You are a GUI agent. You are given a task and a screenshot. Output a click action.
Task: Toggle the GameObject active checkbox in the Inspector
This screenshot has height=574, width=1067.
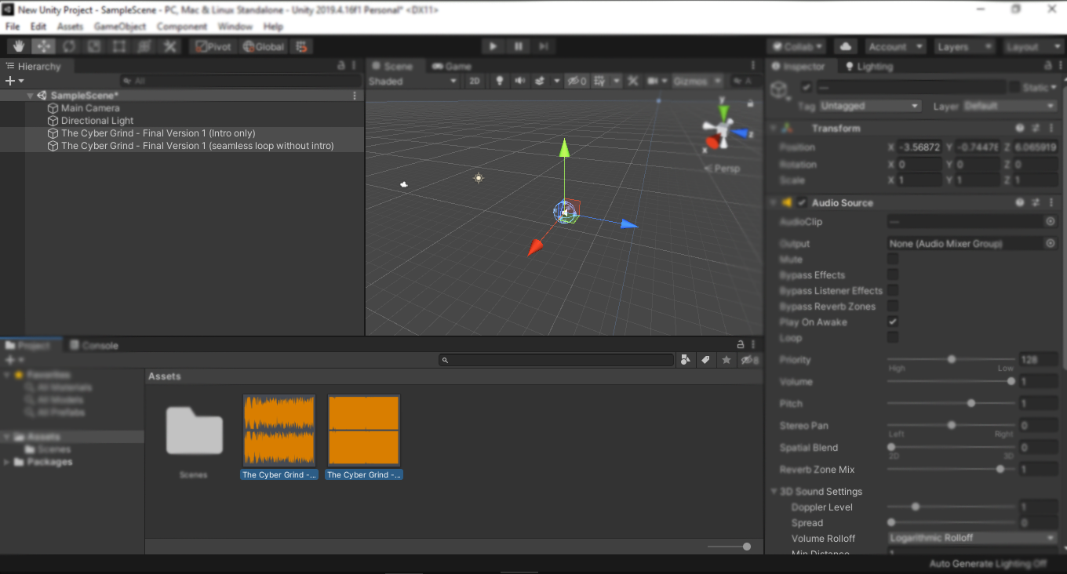806,87
